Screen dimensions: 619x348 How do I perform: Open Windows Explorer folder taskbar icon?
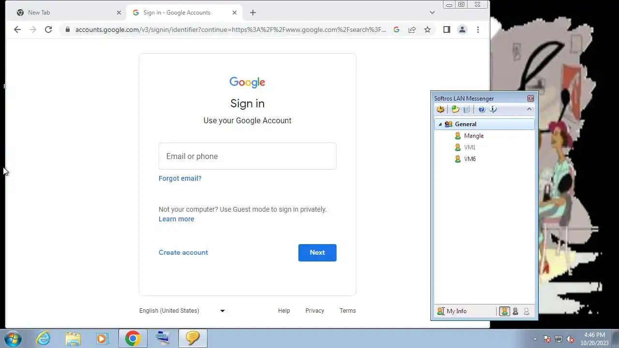coord(73,338)
